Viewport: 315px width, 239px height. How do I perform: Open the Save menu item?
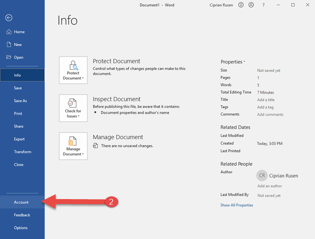tap(22, 88)
